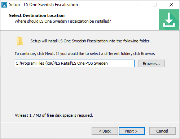180x139 pixels.
Task: Click the setup monitor icon in title bar
Action: 4,5
